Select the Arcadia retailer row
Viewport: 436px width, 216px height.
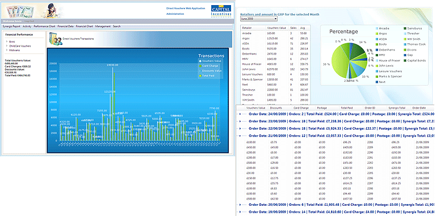coord(275,33)
